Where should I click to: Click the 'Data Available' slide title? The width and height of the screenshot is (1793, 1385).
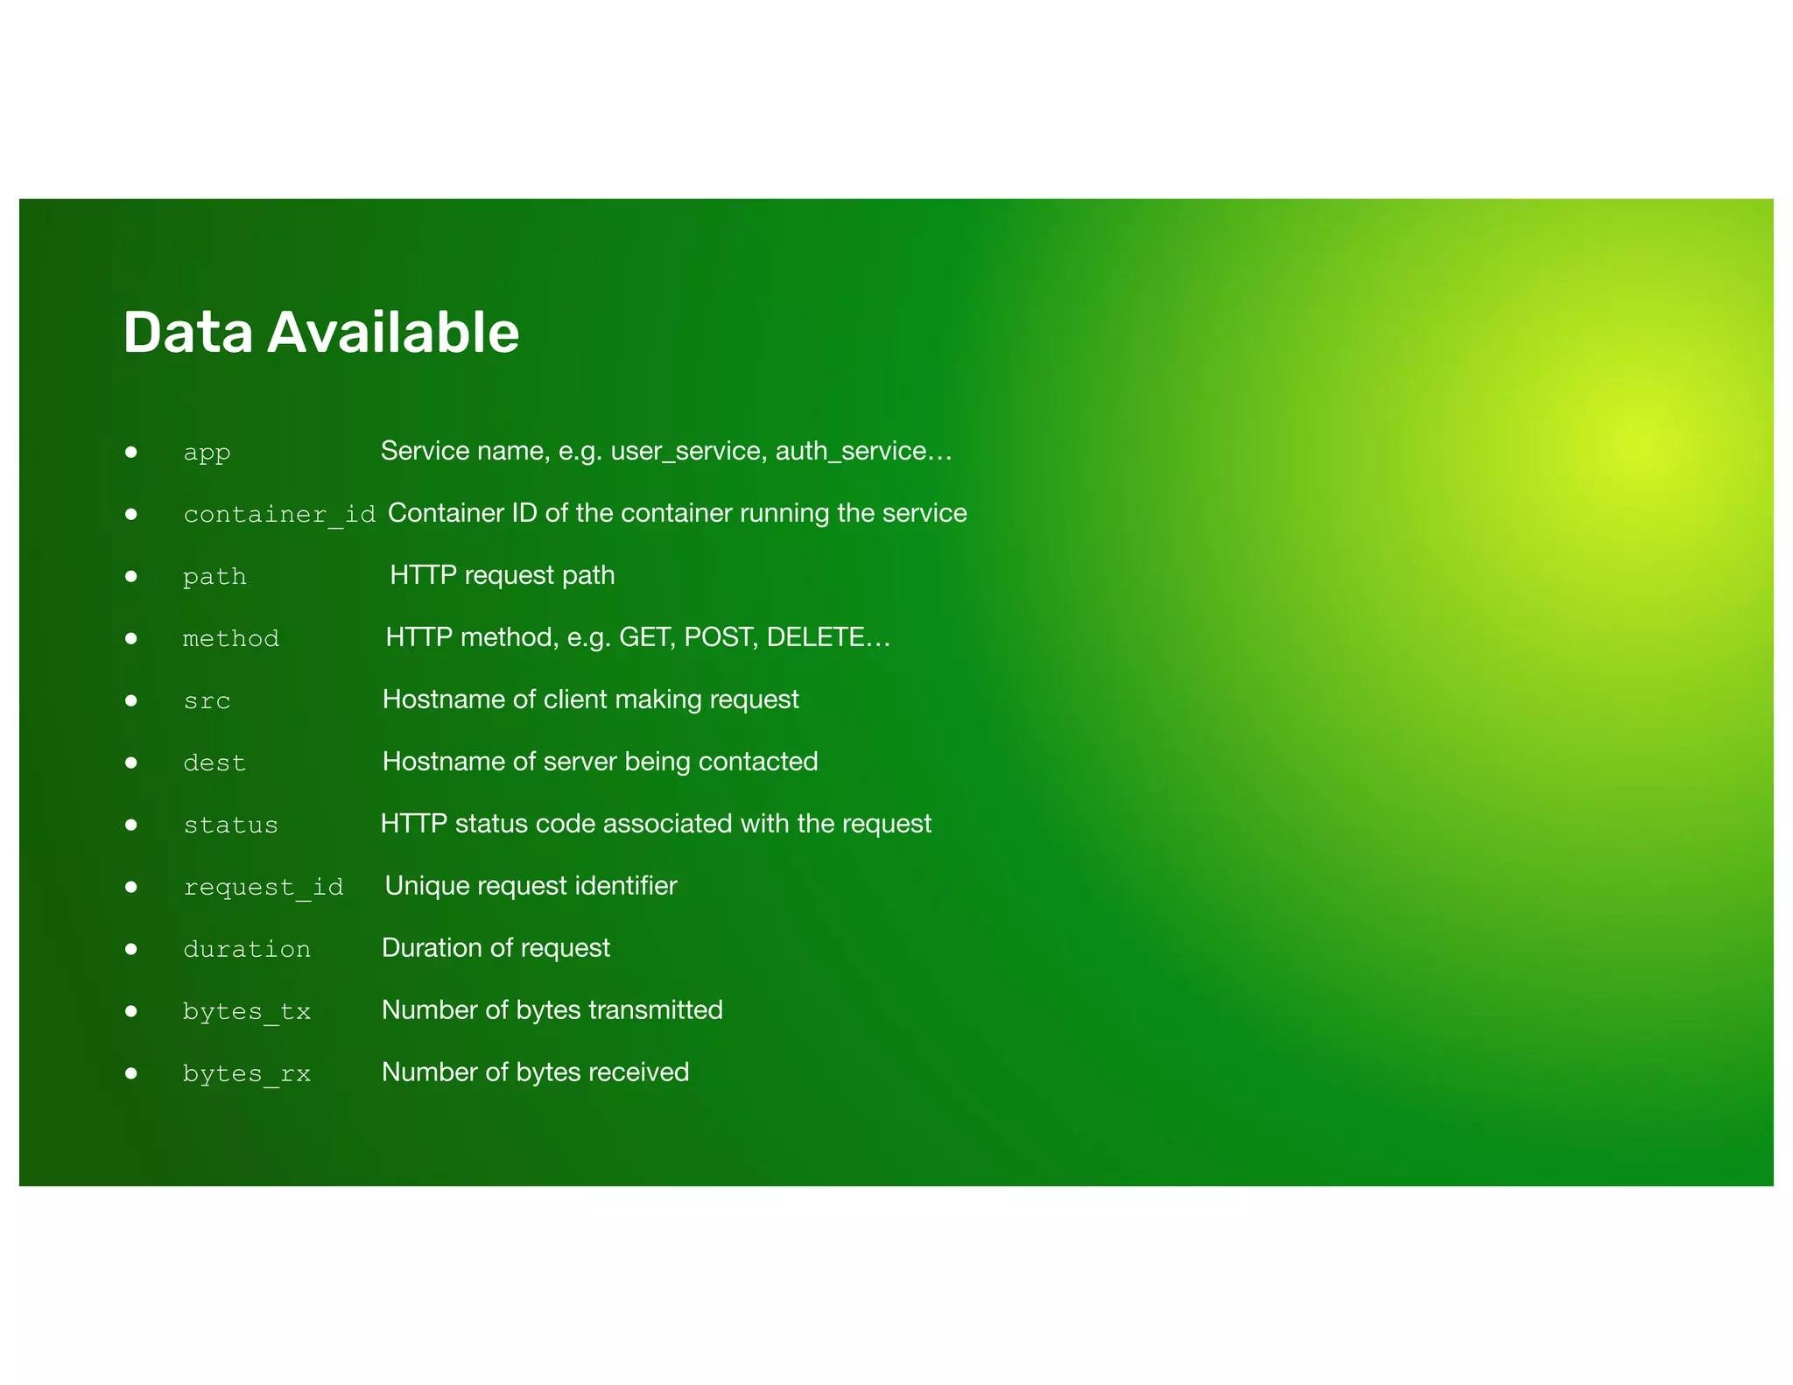tap(320, 333)
